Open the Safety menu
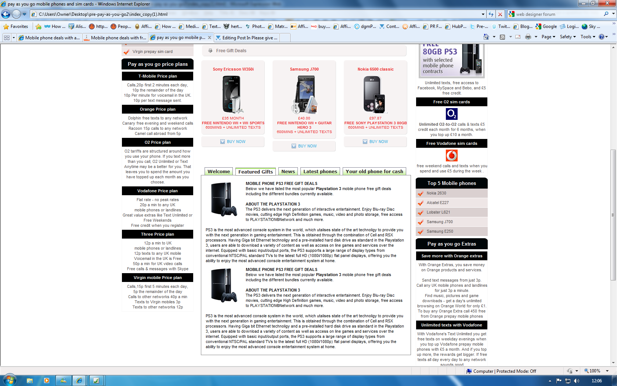The height and width of the screenshot is (386, 617). [x=567, y=37]
